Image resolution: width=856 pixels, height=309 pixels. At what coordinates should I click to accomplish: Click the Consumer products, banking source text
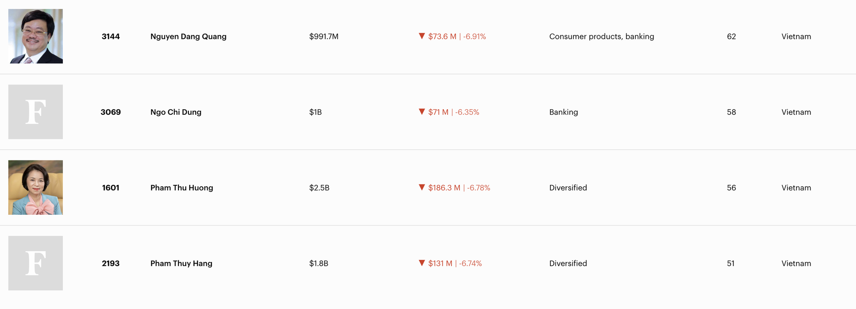tap(601, 36)
